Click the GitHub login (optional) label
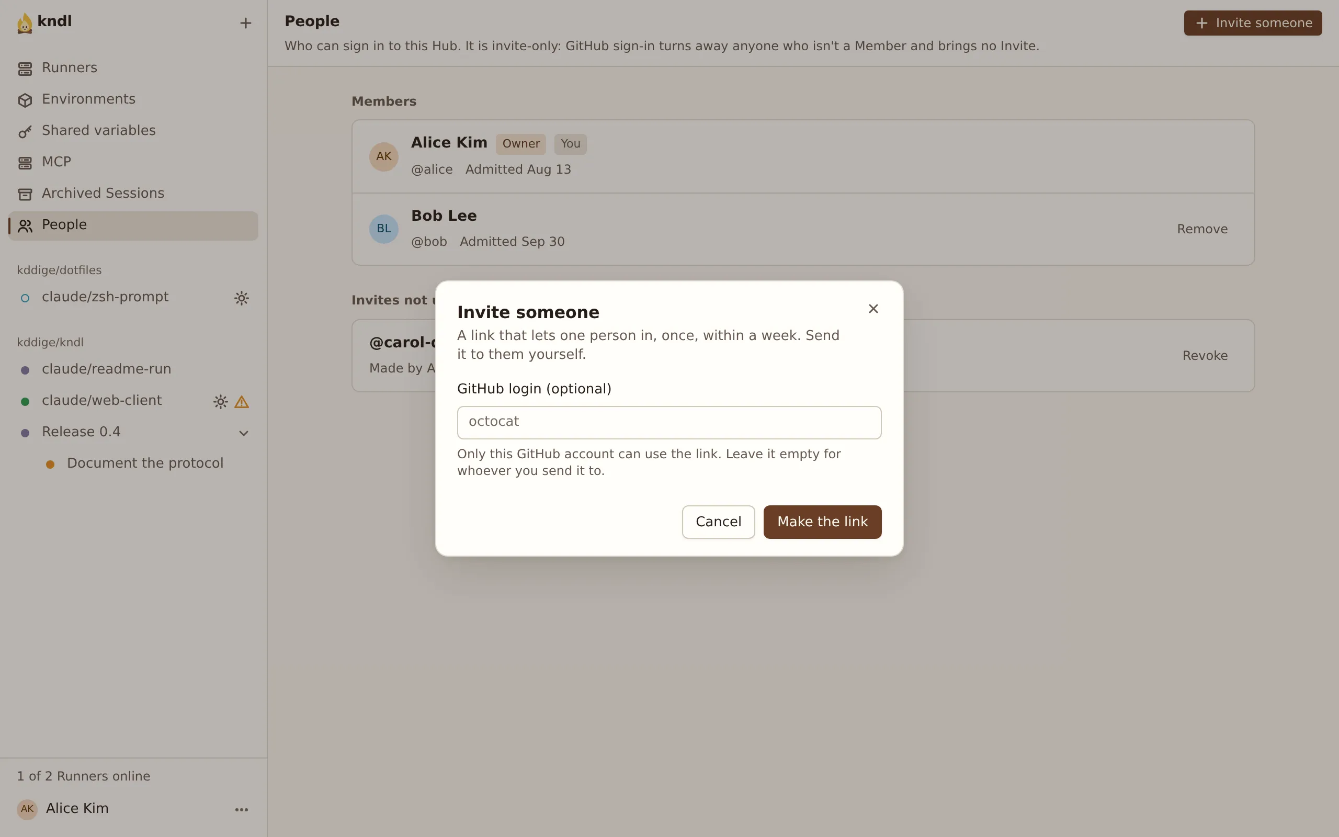The width and height of the screenshot is (1339, 837). (534, 389)
